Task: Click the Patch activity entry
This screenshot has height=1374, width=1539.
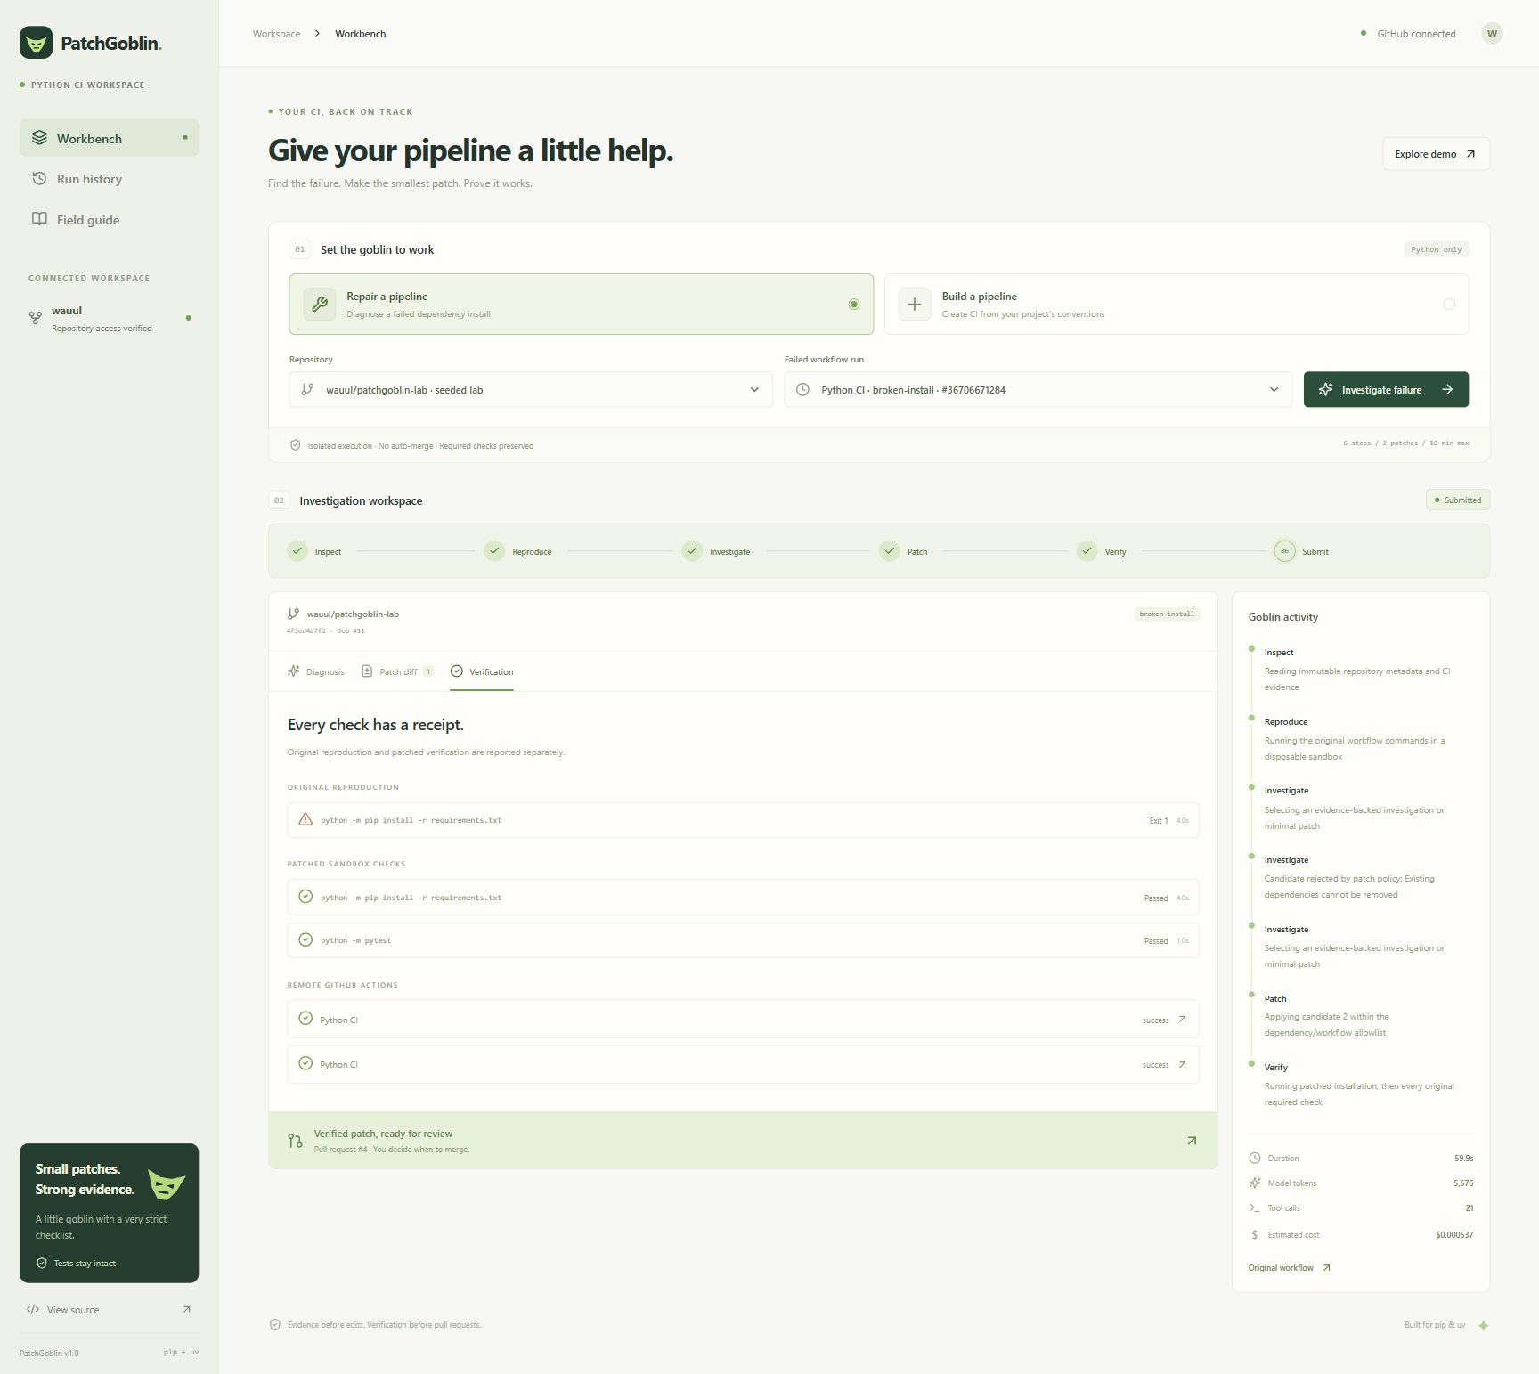Action: [x=1360, y=1015]
